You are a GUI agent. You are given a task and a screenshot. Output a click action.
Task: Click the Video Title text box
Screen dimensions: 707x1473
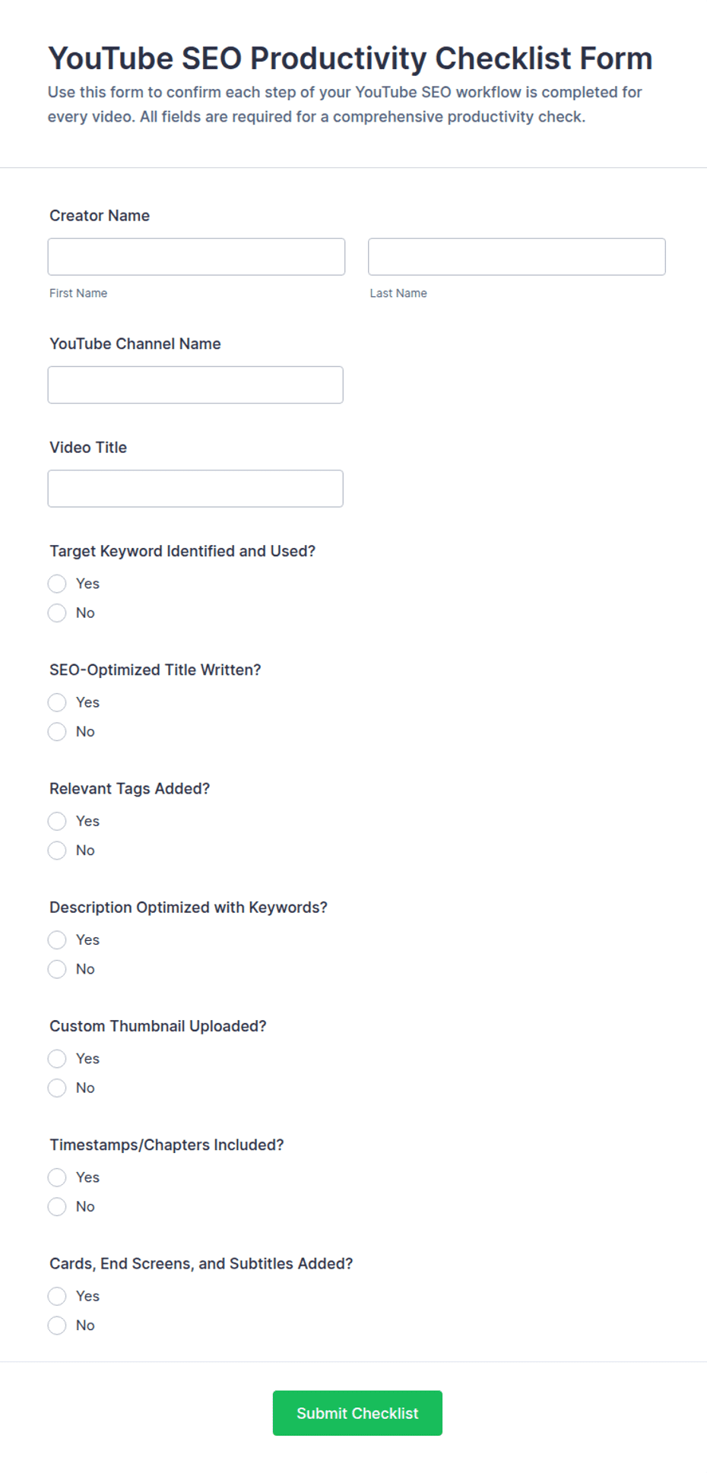click(x=195, y=489)
